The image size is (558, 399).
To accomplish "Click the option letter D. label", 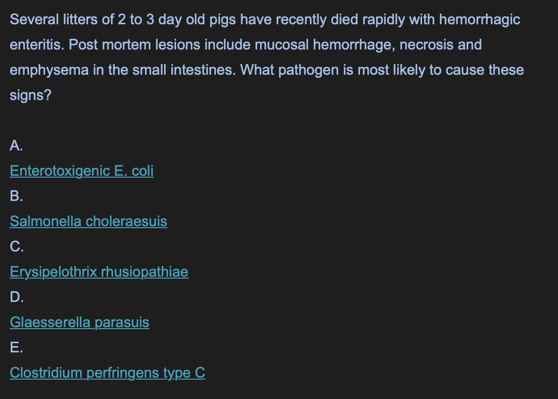I will 16,297.
